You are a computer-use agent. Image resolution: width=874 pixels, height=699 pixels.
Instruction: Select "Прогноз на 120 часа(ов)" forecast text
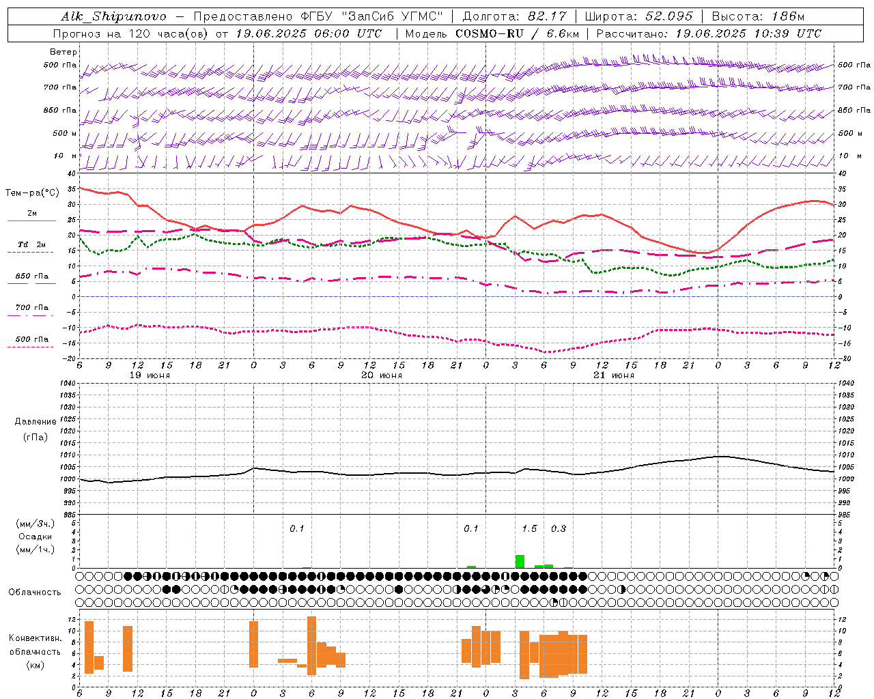[131, 33]
